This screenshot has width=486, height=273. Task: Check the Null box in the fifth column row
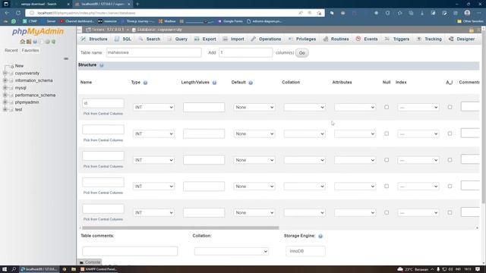click(x=387, y=212)
